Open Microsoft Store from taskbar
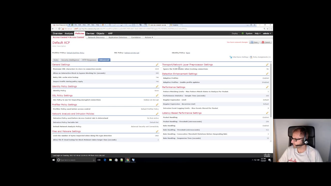 (116, 160)
